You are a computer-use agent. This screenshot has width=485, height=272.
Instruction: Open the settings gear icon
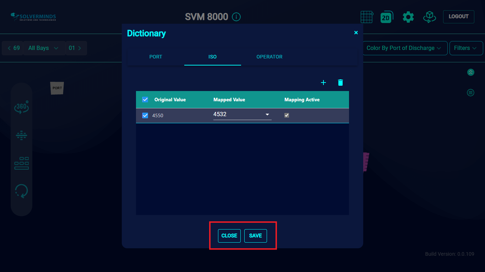408,17
